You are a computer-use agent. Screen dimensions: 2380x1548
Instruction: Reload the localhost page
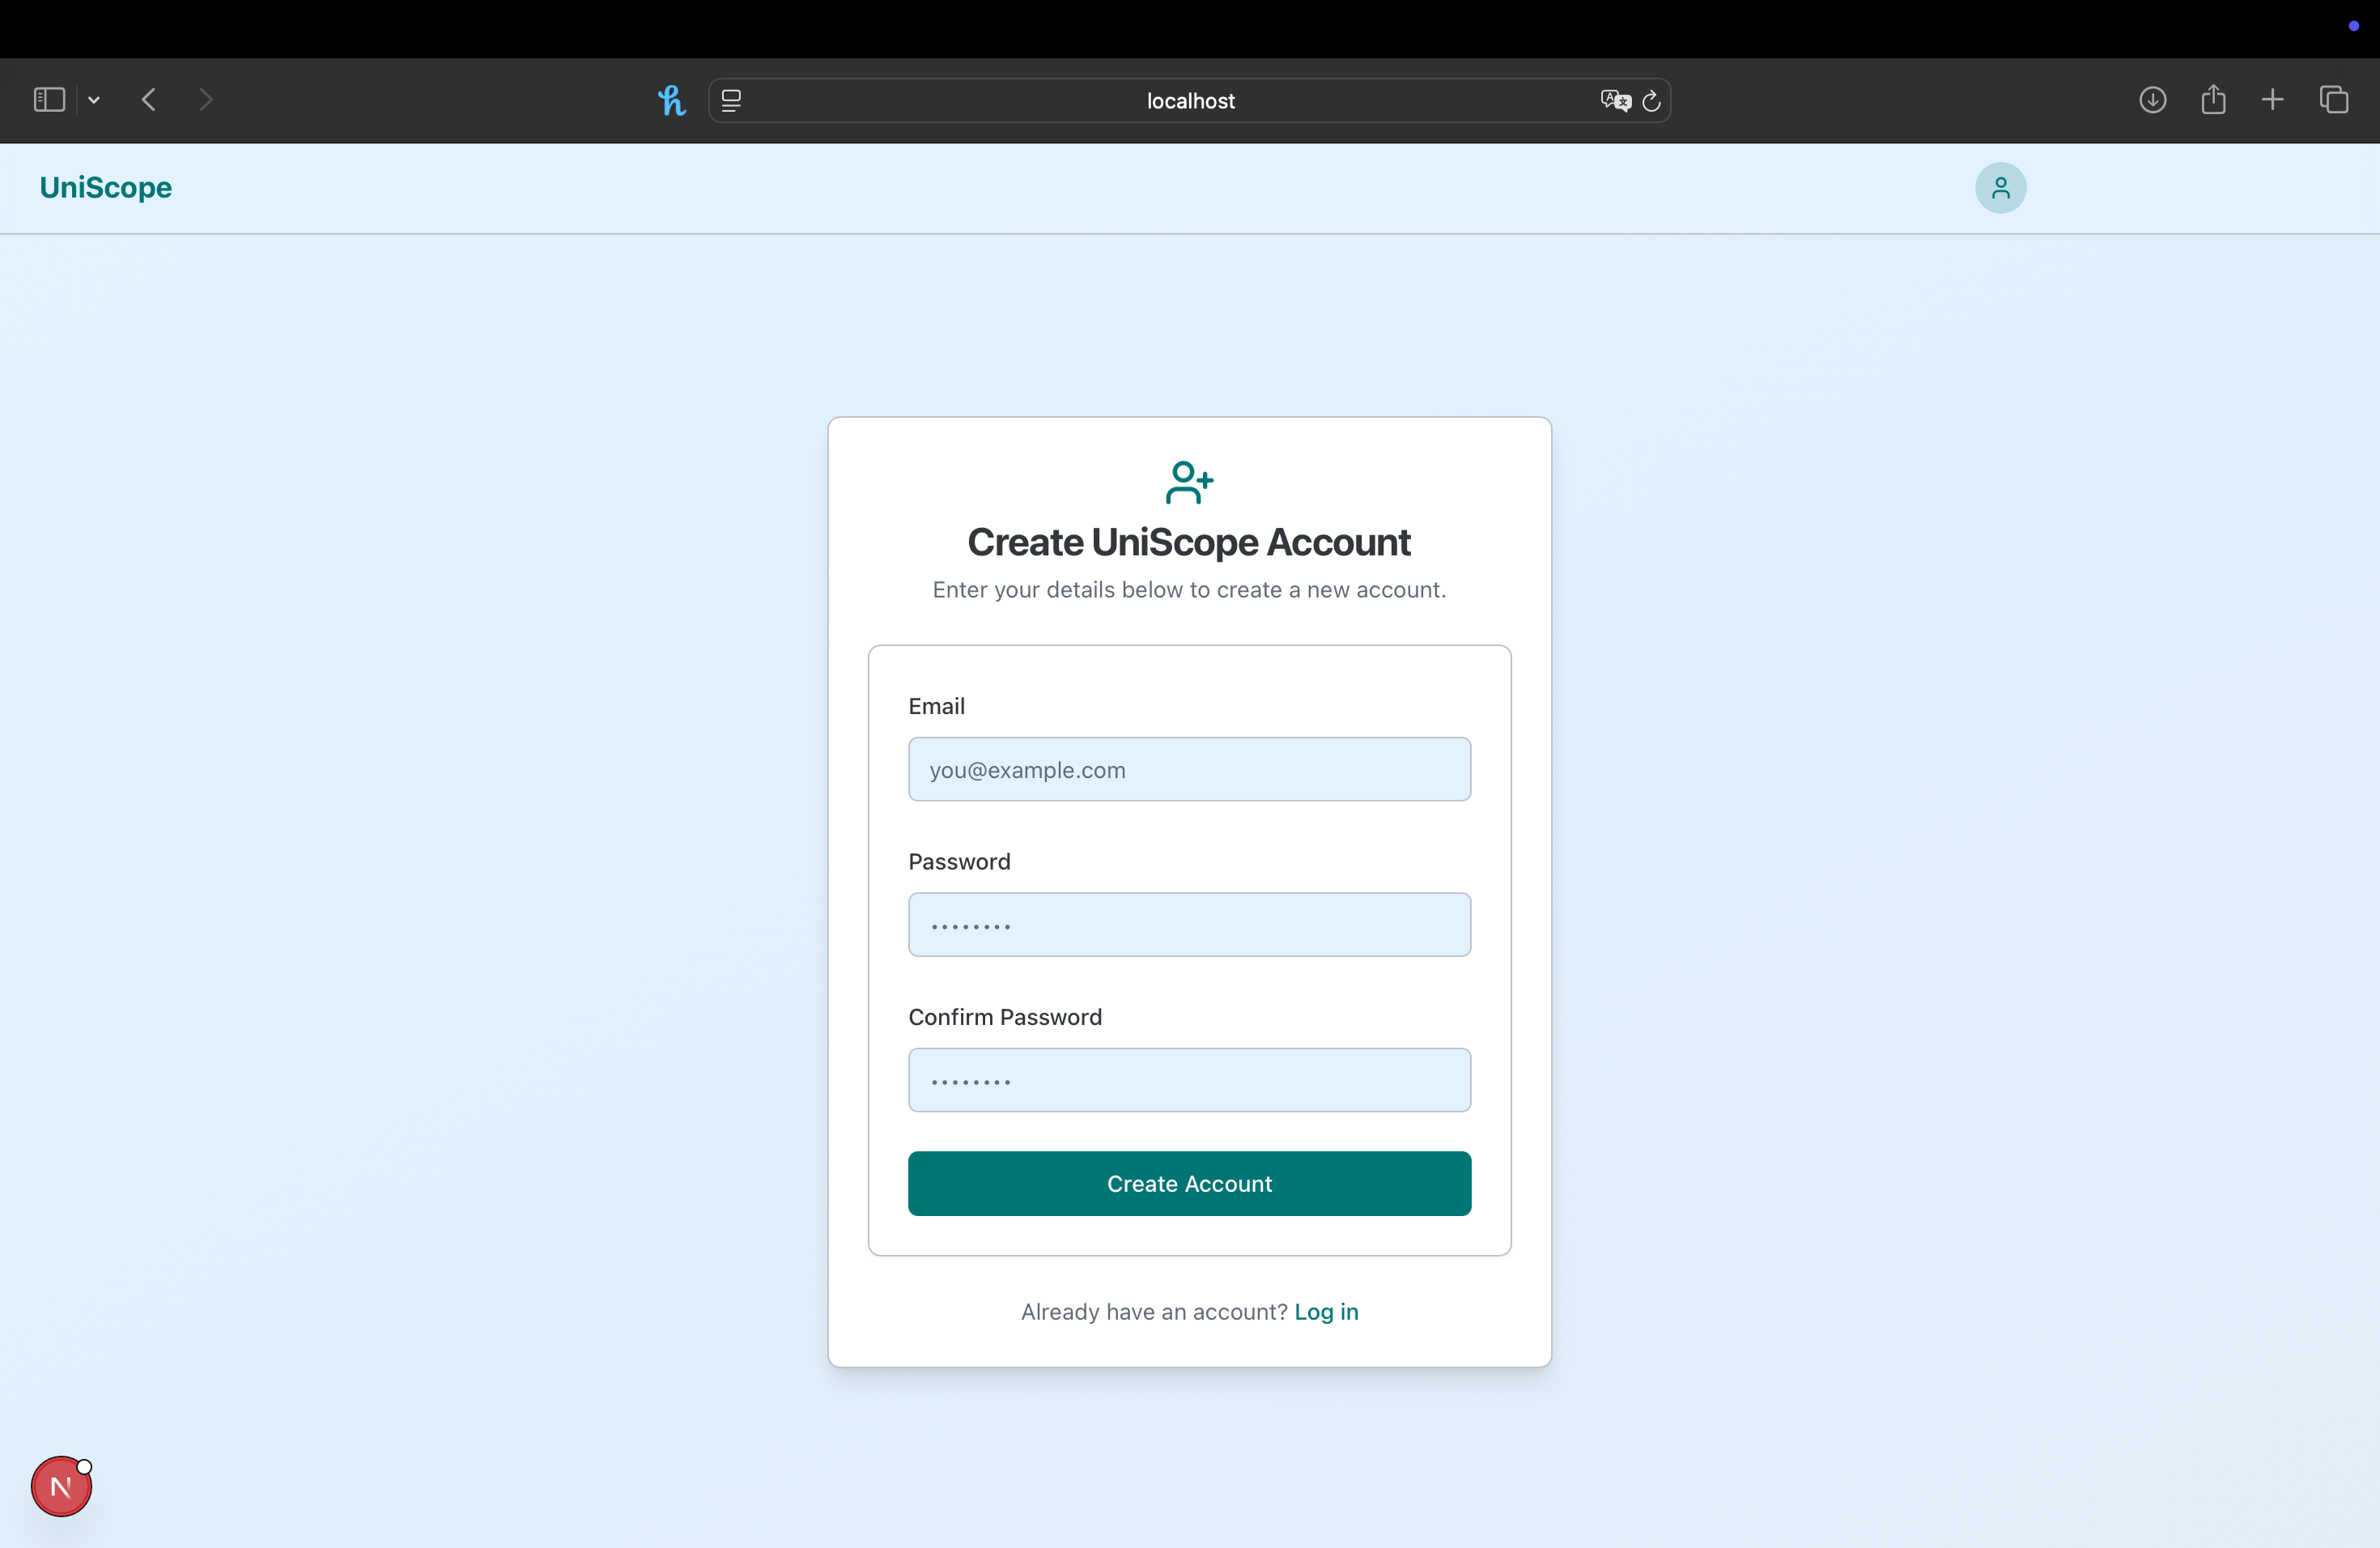[1652, 100]
